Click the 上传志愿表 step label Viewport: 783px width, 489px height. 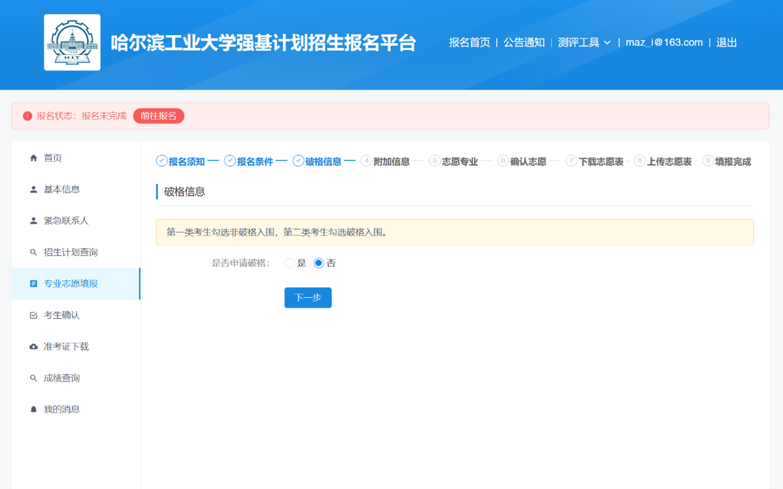click(669, 162)
